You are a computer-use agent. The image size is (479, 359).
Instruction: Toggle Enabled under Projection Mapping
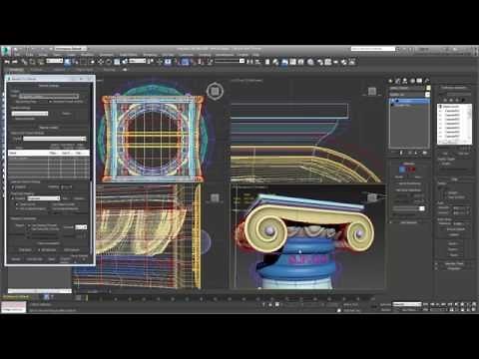(x=14, y=198)
